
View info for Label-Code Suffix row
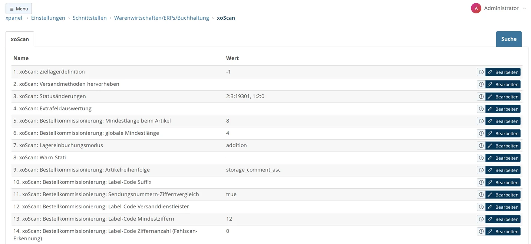[x=481, y=182]
